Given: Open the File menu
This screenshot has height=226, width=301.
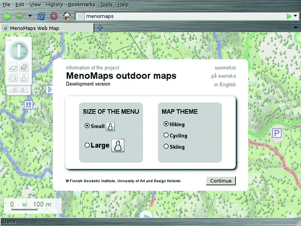Looking at the screenshot, I should coord(7,4).
